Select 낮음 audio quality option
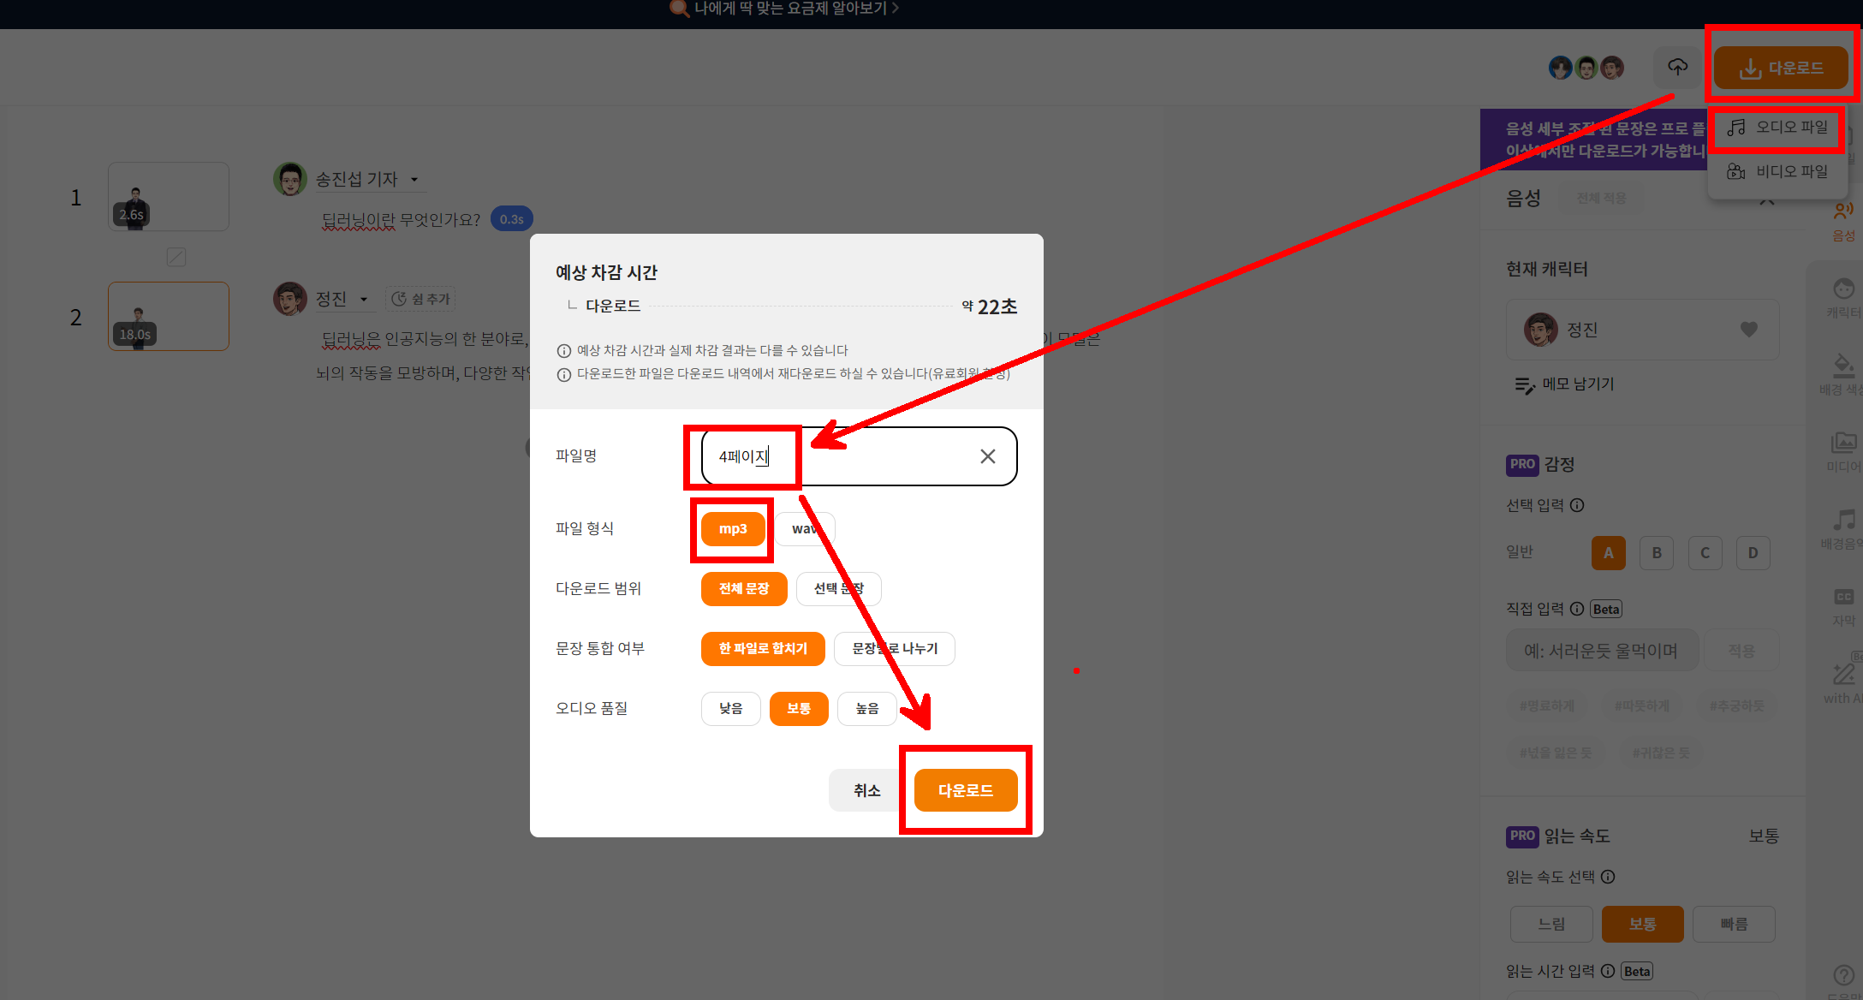 click(730, 709)
